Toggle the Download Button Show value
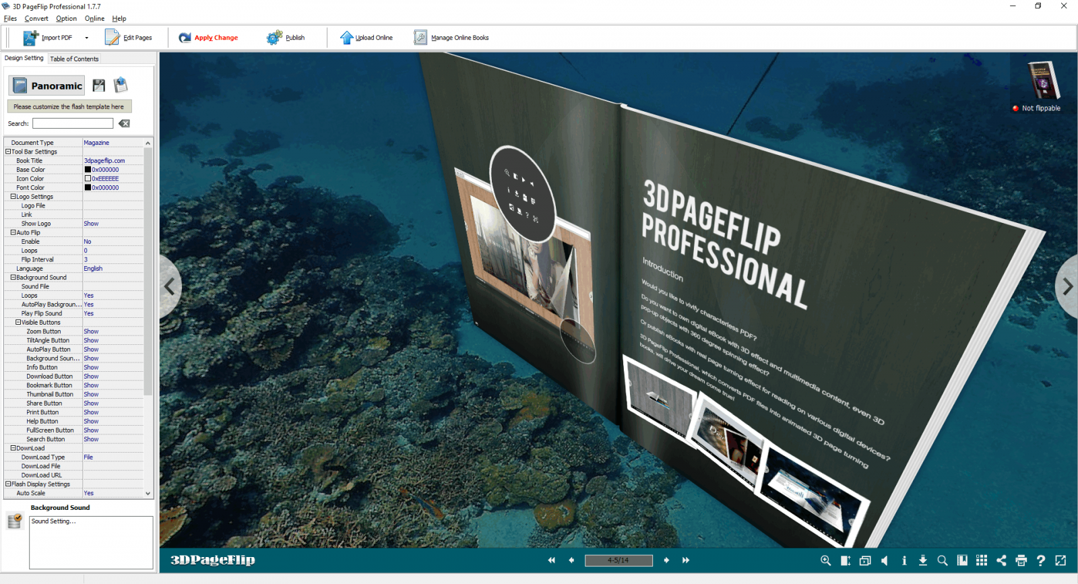Viewport: 1078px width, 584px height. click(91, 377)
